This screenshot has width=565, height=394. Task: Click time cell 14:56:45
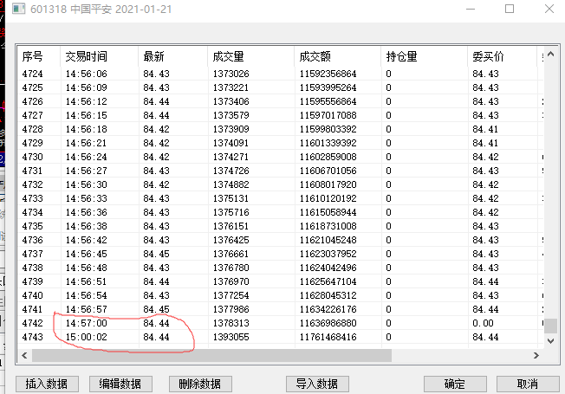pyautogui.click(x=87, y=255)
